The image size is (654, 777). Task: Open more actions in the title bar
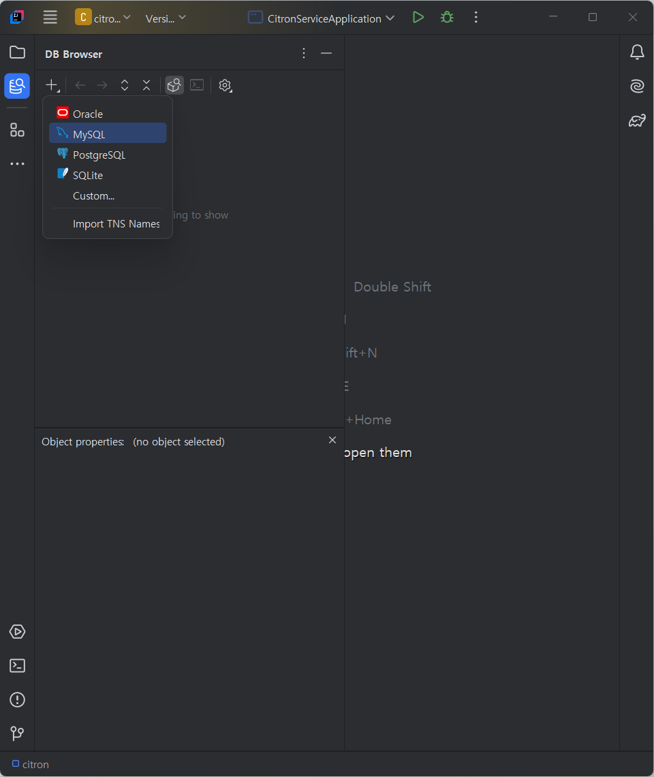[x=476, y=17]
